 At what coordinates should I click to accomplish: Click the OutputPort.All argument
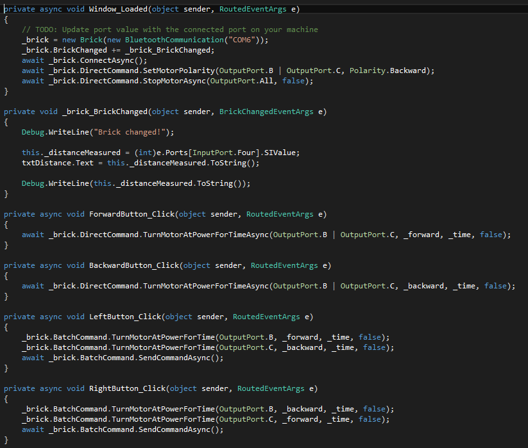point(239,81)
